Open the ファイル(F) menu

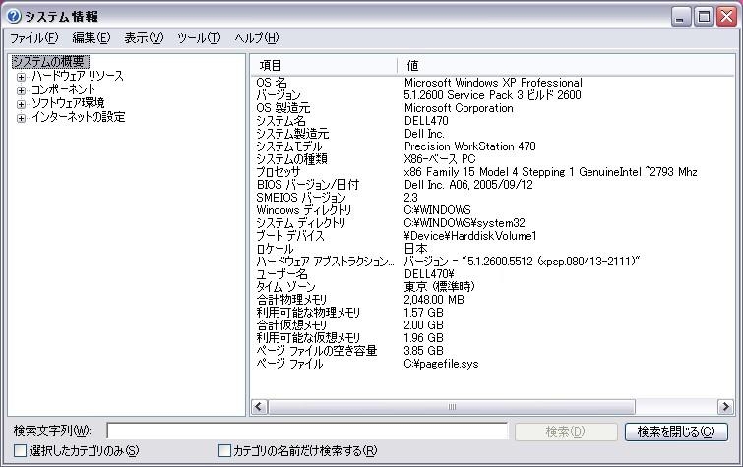[x=34, y=38]
